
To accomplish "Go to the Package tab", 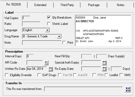I will tap(94, 5).
